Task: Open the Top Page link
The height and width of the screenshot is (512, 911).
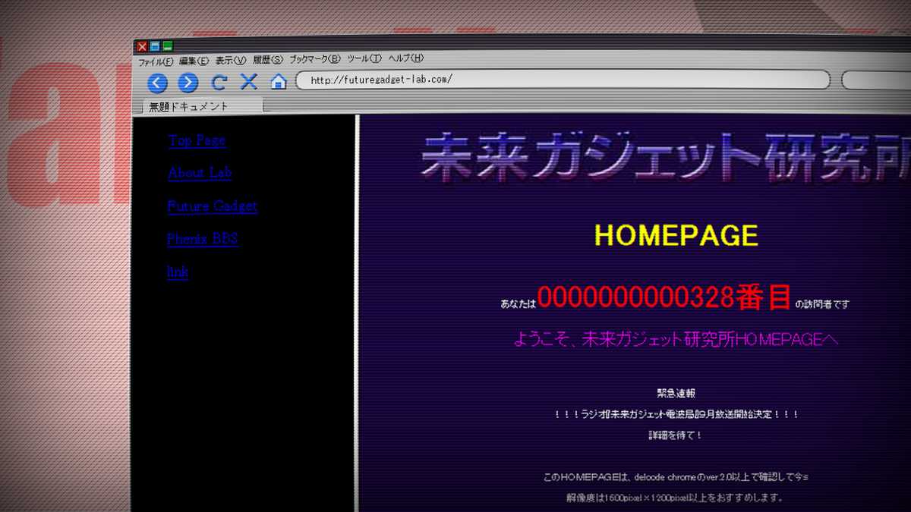Action: pyautogui.click(x=197, y=140)
